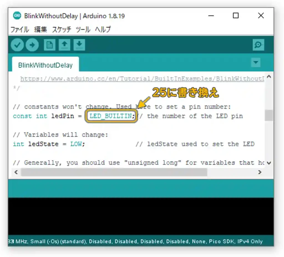Click the horizontal scrollbar thumb
Screen dimensions: 284x257
point(114,172)
